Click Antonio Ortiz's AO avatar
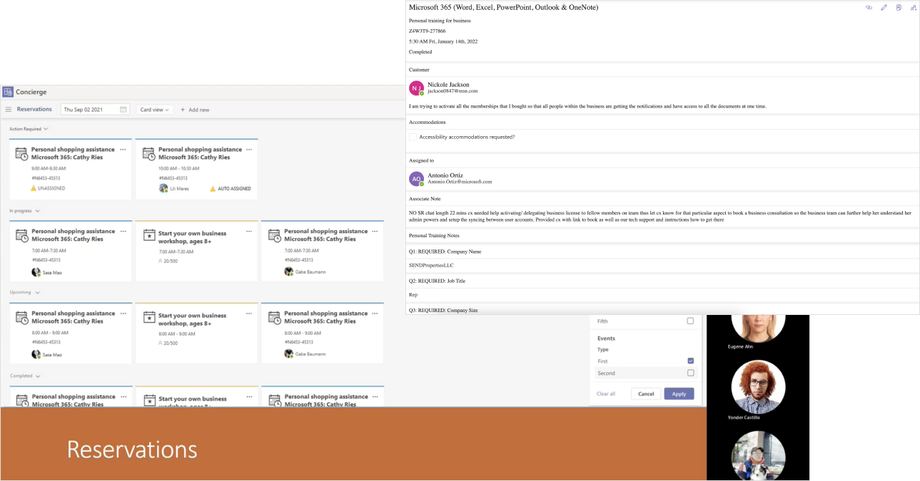Viewport: 920px width, 481px height. [416, 179]
